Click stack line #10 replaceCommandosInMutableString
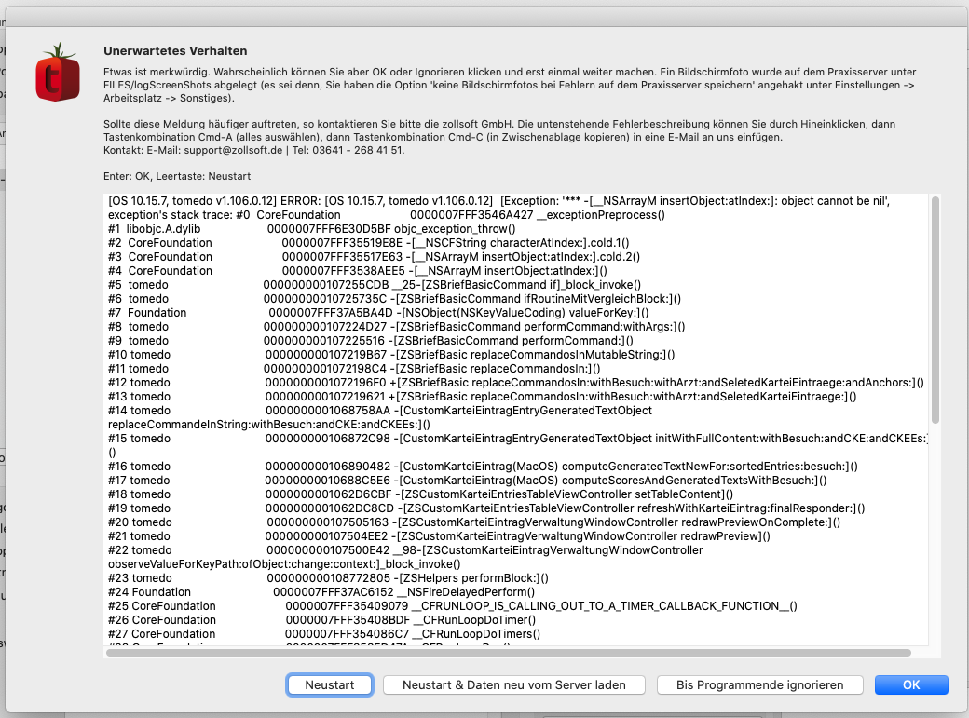Viewport: 969px width, 718px height. (x=392, y=355)
